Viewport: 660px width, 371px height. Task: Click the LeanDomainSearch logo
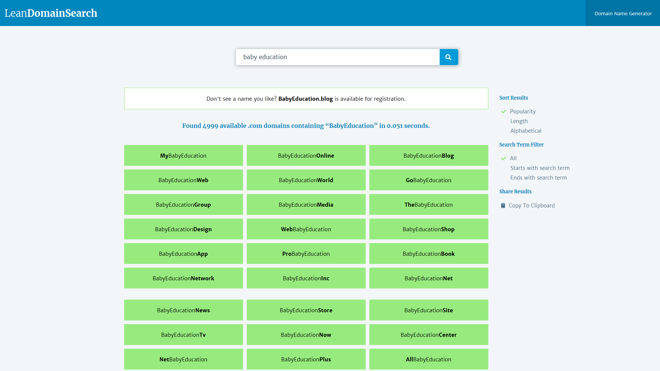(x=51, y=13)
